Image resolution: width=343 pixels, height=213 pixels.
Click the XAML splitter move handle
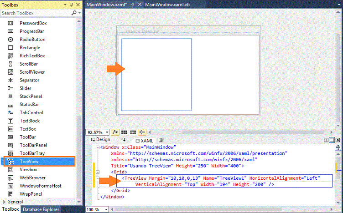(x=338, y=147)
